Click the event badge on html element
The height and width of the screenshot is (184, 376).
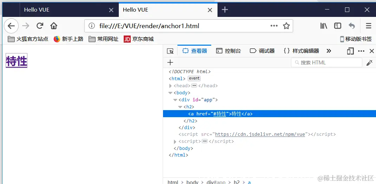194,78
